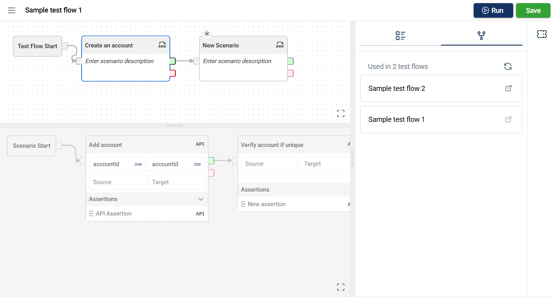
Task: Click the green success port on Create an account
Action: pyautogui.click(x=173, y=61)
